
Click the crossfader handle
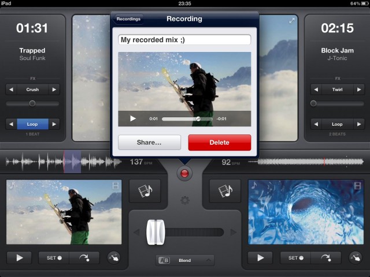(156, 233)
